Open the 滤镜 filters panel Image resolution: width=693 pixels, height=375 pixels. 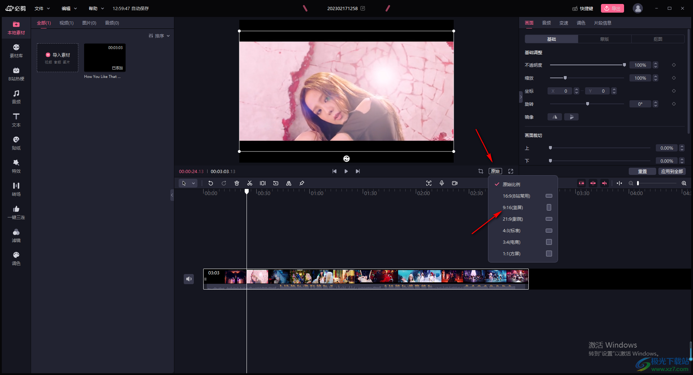[x=16, y=236]
